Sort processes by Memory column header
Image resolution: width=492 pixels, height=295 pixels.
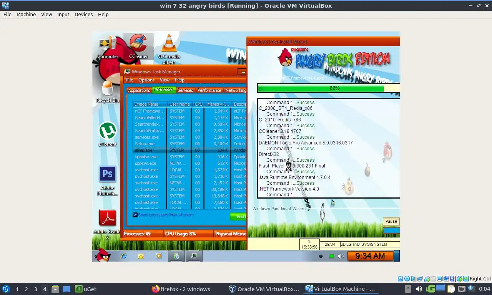(218, 104)
